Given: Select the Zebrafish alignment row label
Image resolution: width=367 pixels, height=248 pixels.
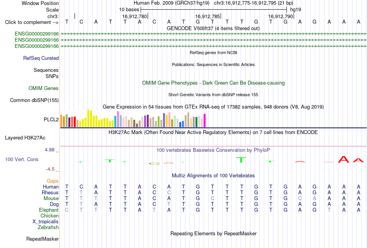Looking at the screenshot, I should [48, 227].
